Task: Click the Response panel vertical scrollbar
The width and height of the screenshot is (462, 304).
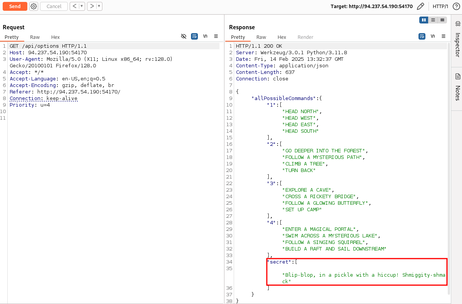Action: pyautogui.click(x=449, y=154)
